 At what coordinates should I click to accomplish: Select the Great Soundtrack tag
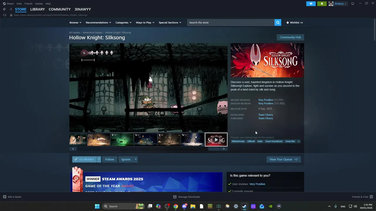tap(274, 141)
